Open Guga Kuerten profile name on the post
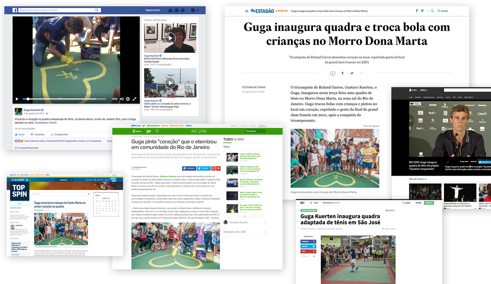Screen dimensions: 491x284 (32, 110)
